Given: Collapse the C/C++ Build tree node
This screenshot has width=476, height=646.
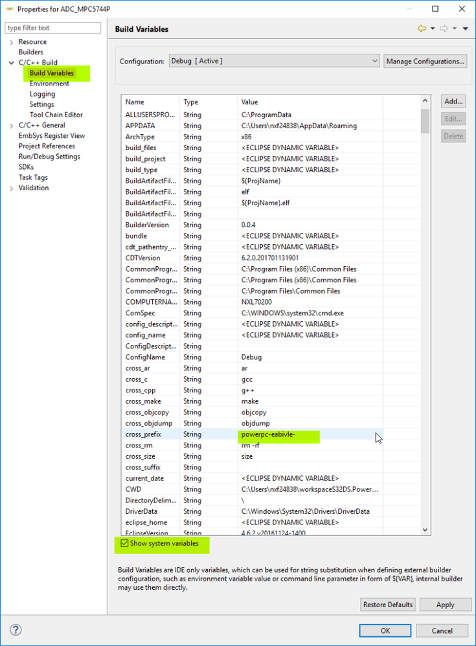Looking at the screenshot, I should (12, 63).
